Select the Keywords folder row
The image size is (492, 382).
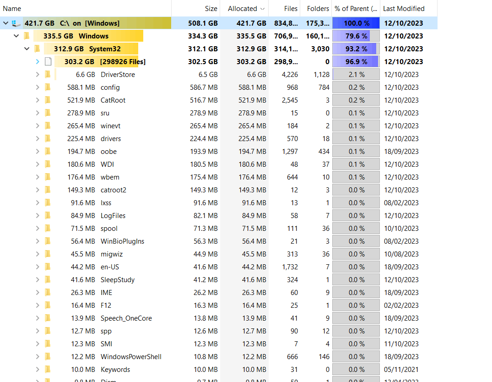(x=219, y=370)
